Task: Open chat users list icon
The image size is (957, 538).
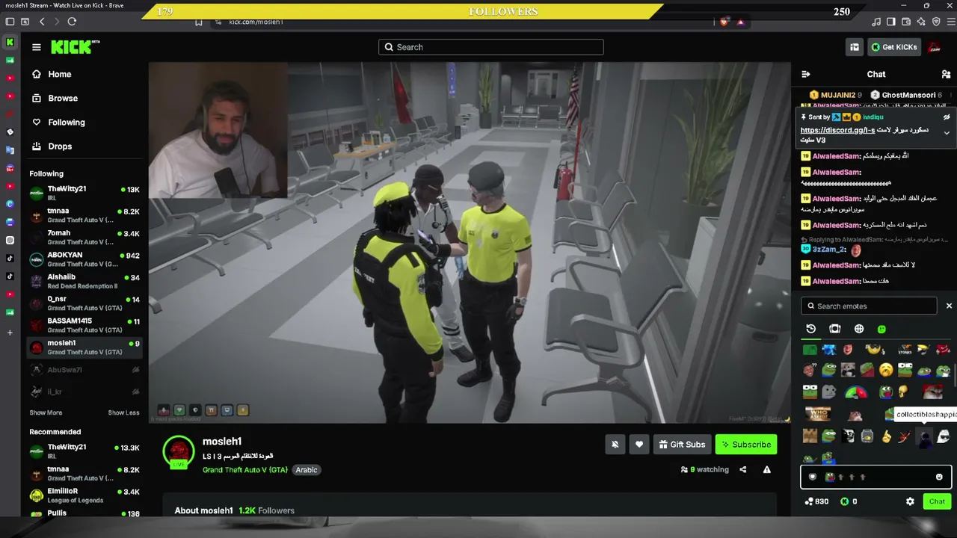Action: point(946,74)
